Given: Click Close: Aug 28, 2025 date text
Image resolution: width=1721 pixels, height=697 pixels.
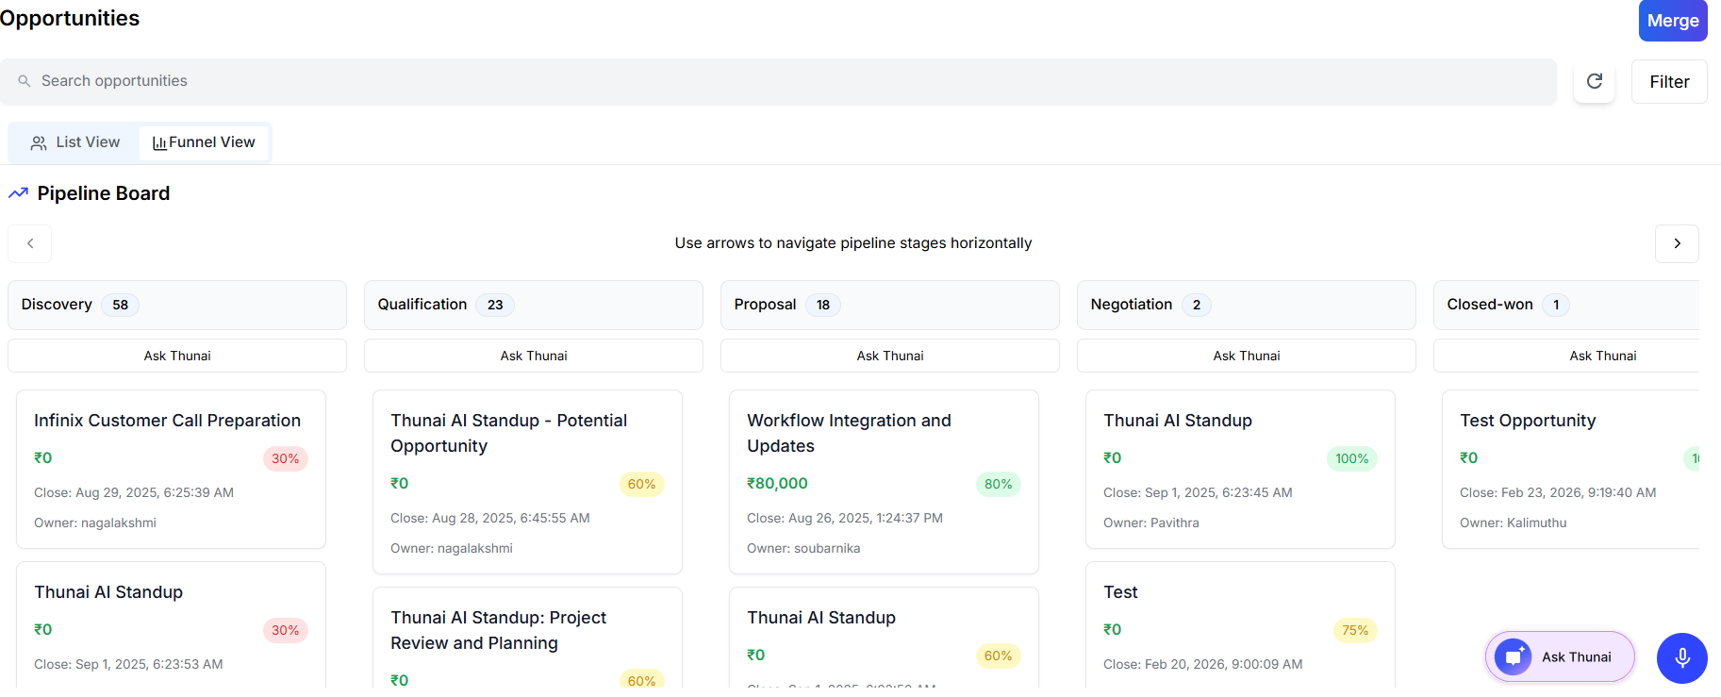Looking at the screenshot, I should (490, 518).
